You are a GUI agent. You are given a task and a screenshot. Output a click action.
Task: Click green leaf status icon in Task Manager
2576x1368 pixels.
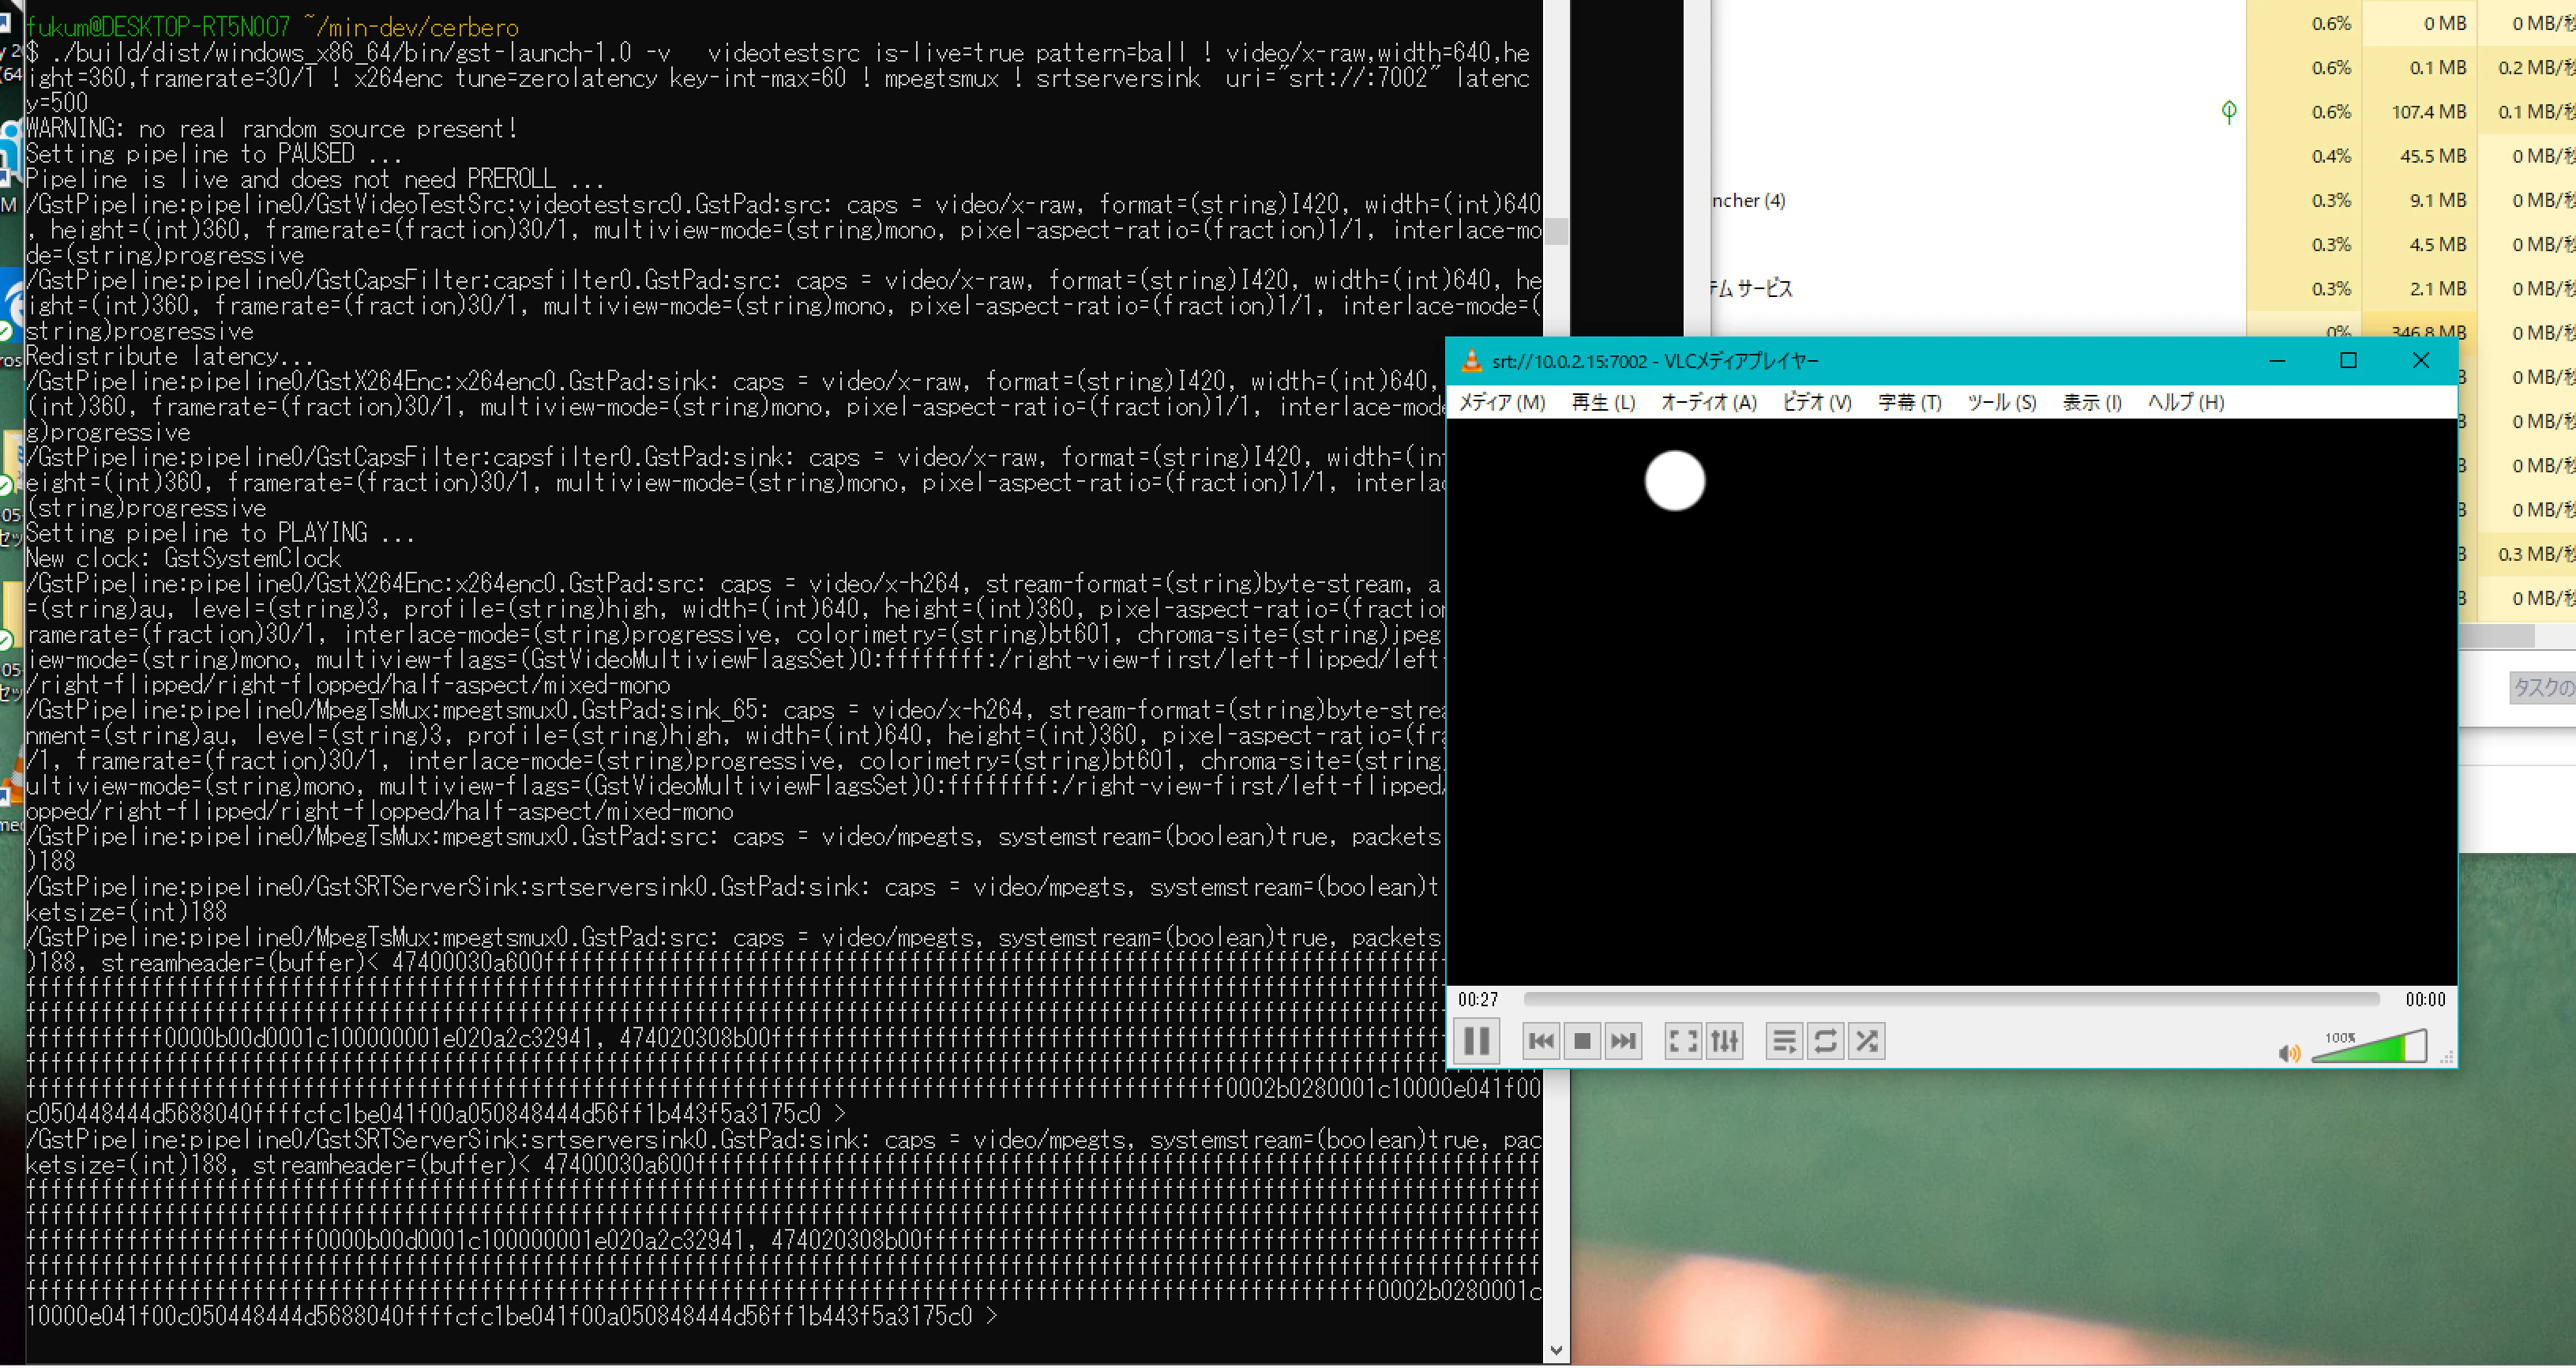coord(2229,111)
